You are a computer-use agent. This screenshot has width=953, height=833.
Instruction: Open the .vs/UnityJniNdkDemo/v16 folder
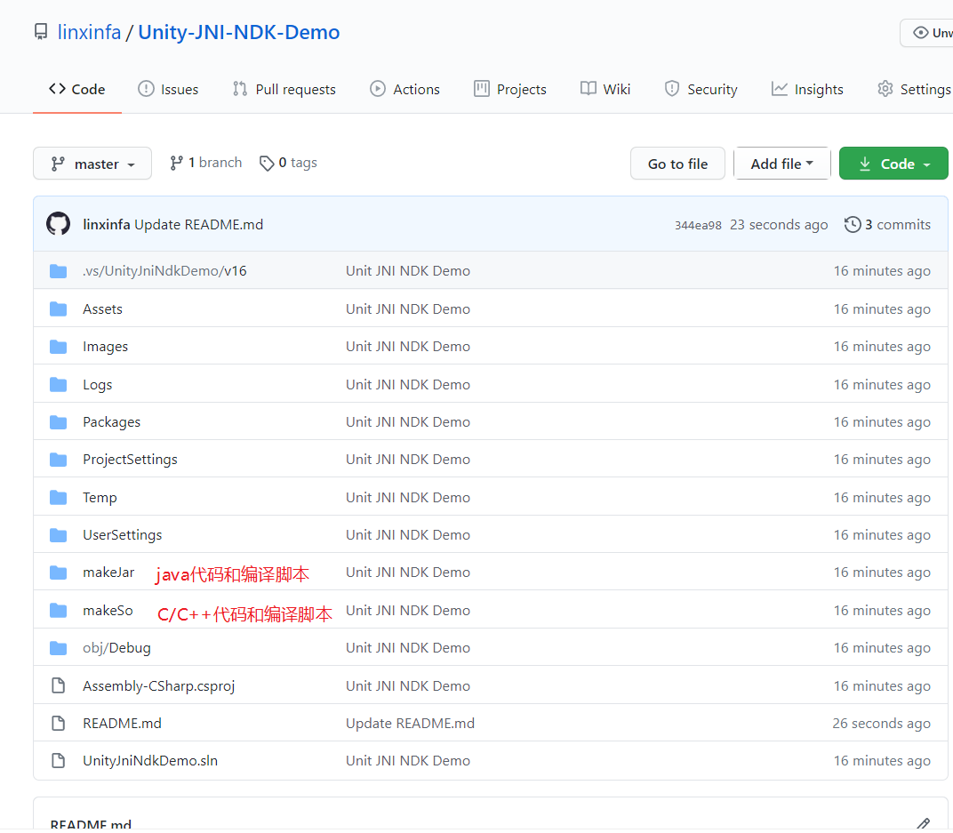(164, 271)
